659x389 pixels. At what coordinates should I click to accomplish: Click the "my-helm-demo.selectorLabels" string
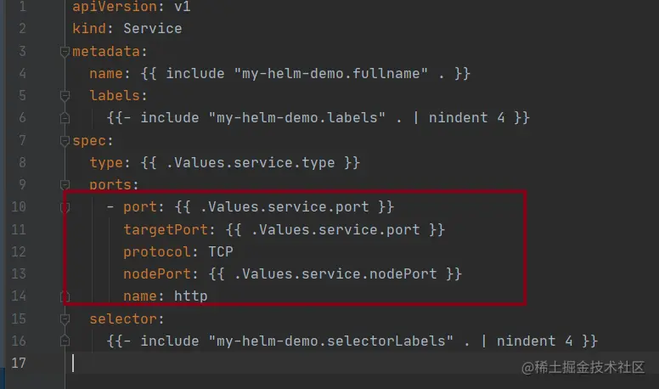(x=330, y=341)
